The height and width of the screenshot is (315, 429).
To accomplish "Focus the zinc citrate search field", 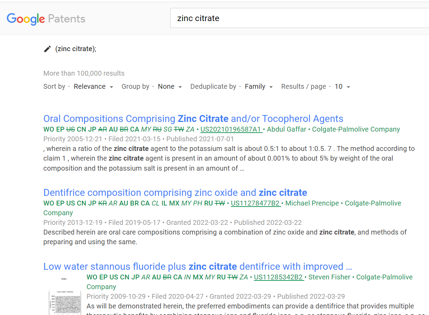I will [x=300, y=18].
